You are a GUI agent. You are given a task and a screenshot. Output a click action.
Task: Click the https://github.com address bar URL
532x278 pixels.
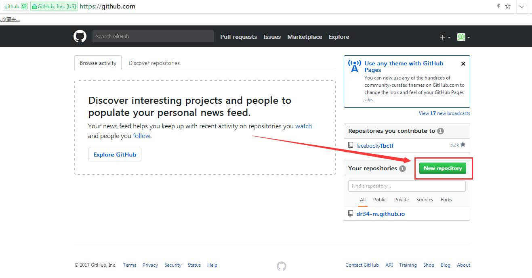point(107,6)
